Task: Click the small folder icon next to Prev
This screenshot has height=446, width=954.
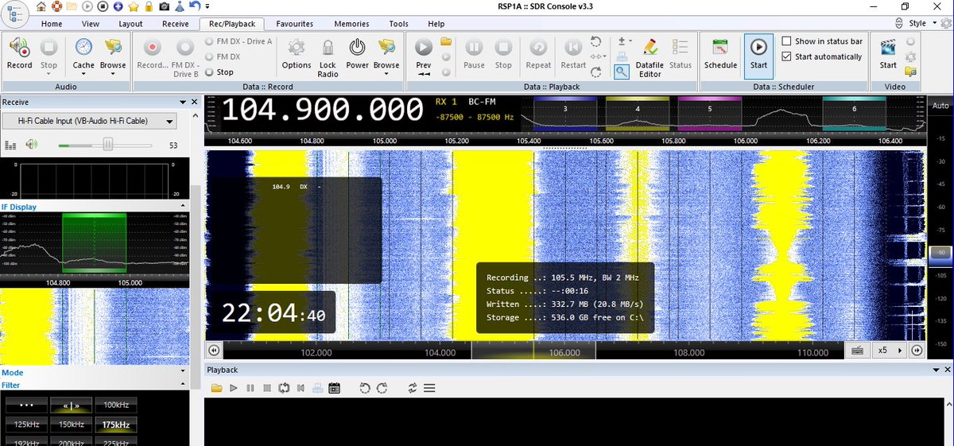Action: point(446,41)
